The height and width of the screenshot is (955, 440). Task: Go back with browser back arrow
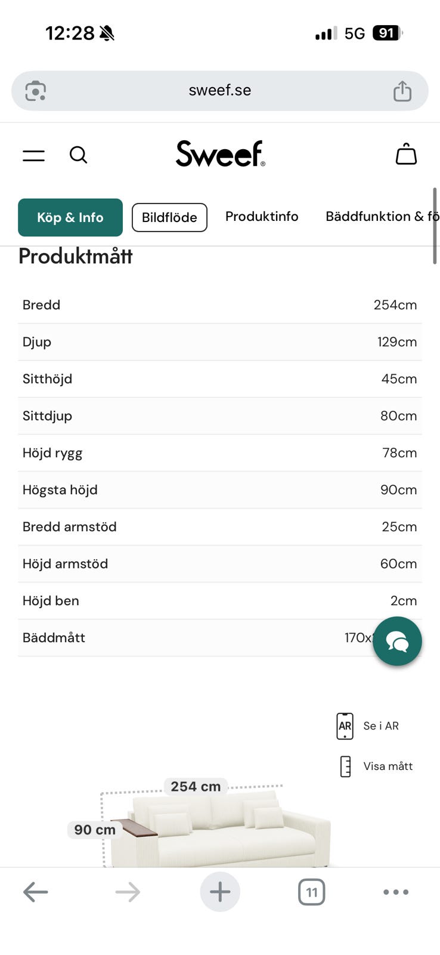point(36,892)
